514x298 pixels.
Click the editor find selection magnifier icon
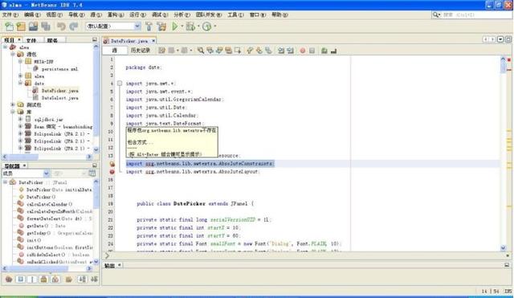pyautogui.click(x=200, y=51)
